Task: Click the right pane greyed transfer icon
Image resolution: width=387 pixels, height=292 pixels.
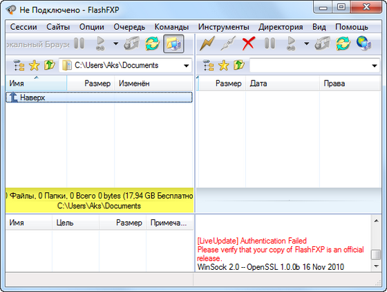Action: [322, 44]
